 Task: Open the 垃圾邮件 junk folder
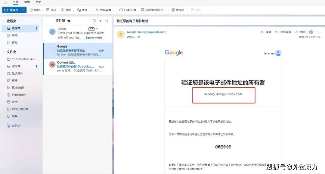pos(17,73)
